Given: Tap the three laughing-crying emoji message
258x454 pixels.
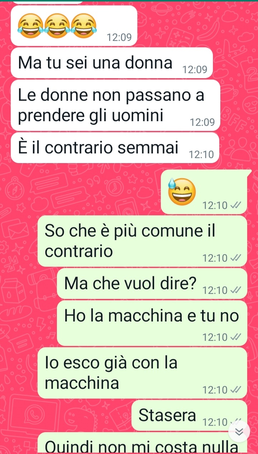Looking at the screenshot, I should tap(74, 26).
